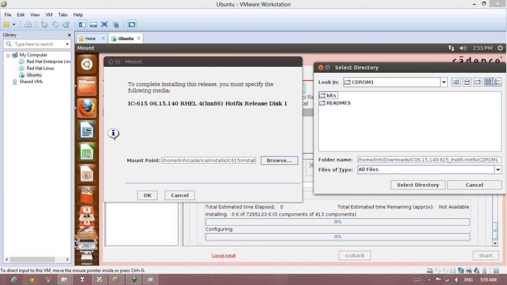Screen dimensions: 507x285
Task: Open Ubuntu Software Center launcher icon
Action: point(87,195)
